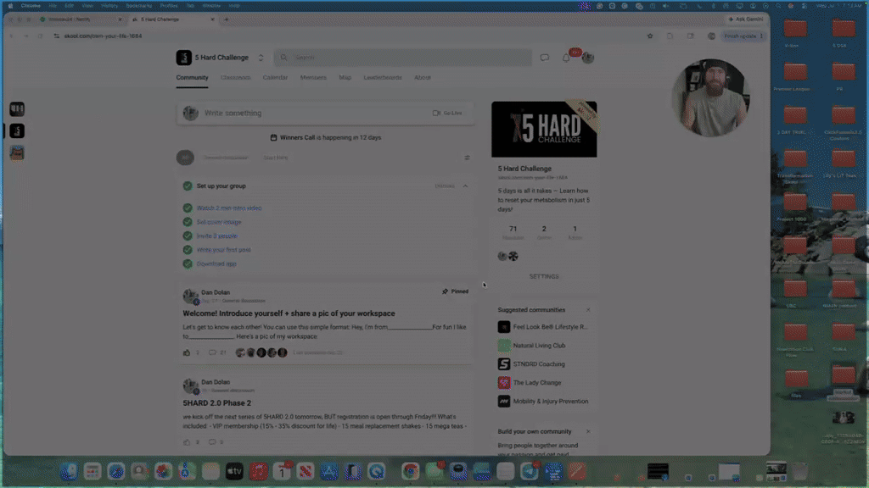Switch to the Leaderboards tab
The height and width of the screenshot is (488, 869).
[383, 77]
